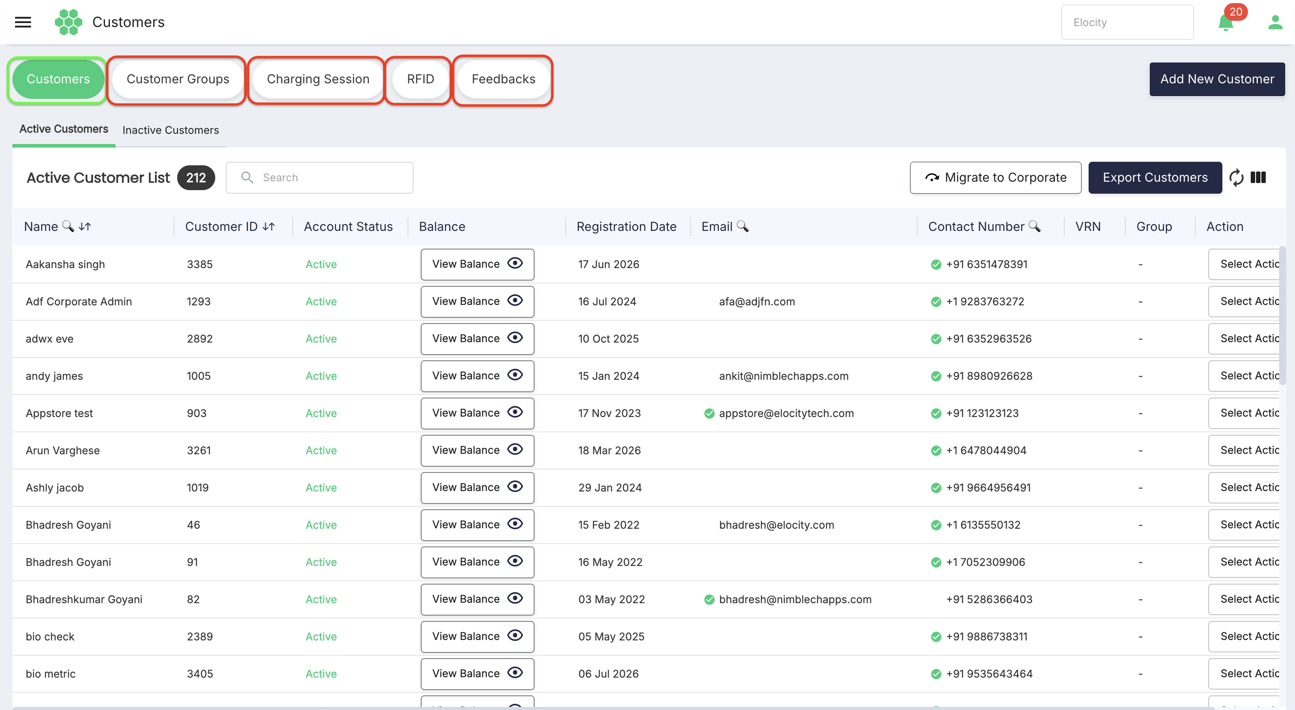
Task: Click the customer list Search field
Action: 320,178
